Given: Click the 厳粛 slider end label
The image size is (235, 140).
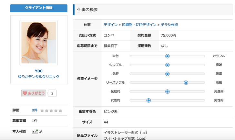Looking at the screenshot, I should [x=219, y=74].
